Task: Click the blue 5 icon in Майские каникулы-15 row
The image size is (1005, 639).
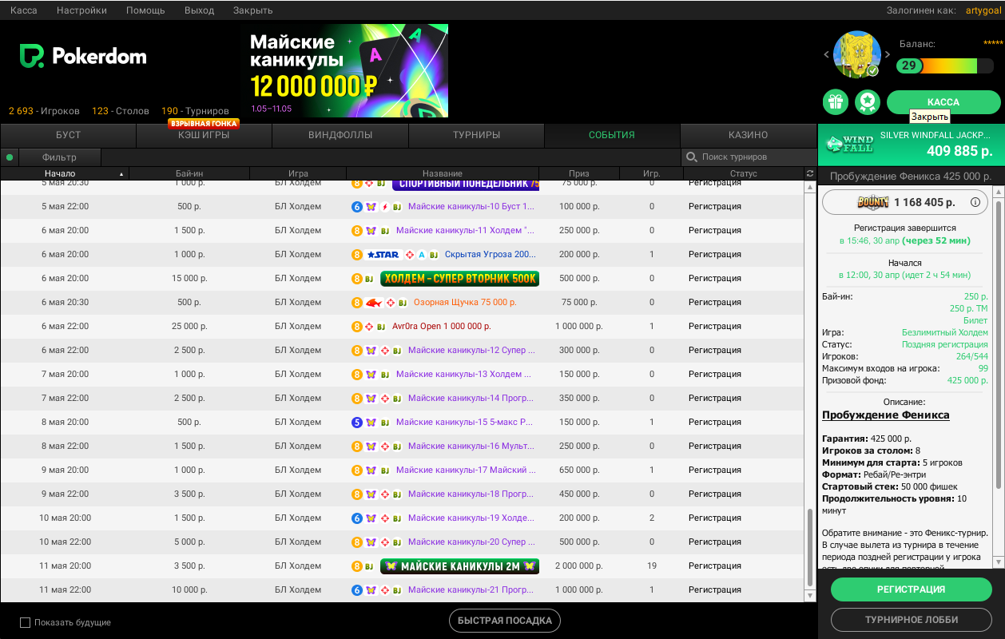Action: click(x=357, y=423)
